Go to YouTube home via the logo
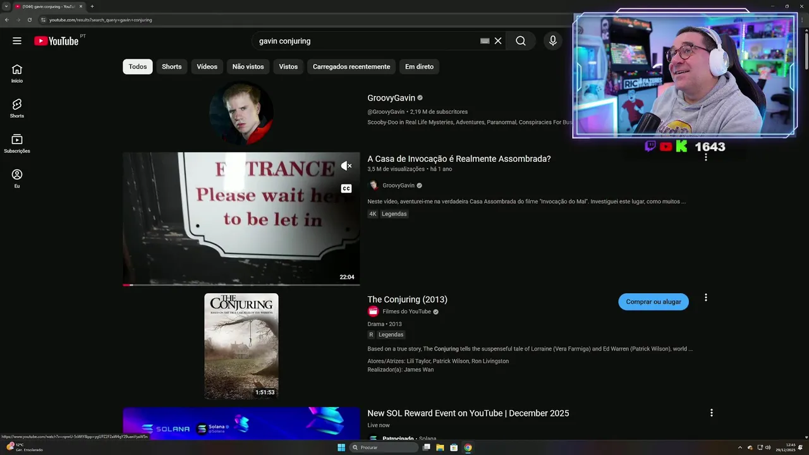This screenshot has width=809, height=455. (56, 41)
